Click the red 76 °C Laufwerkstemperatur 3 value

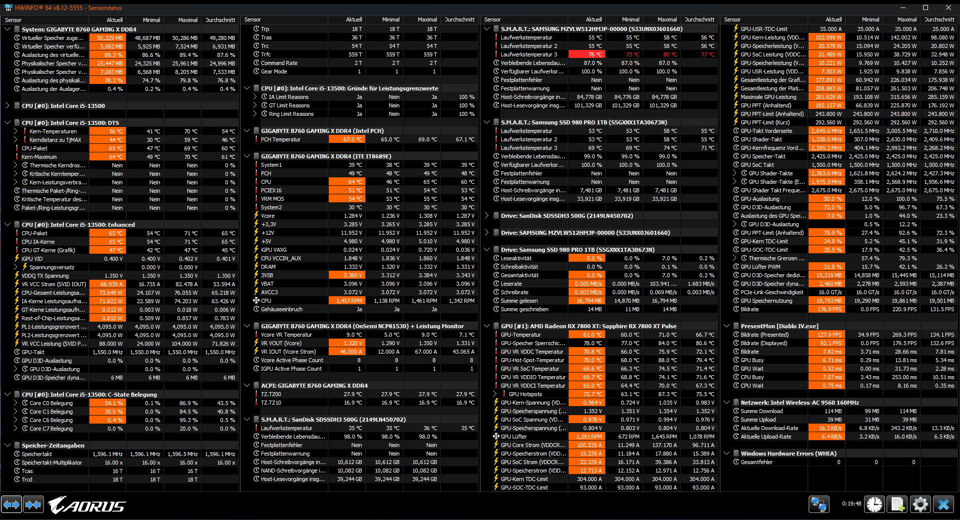coord(587,54)
